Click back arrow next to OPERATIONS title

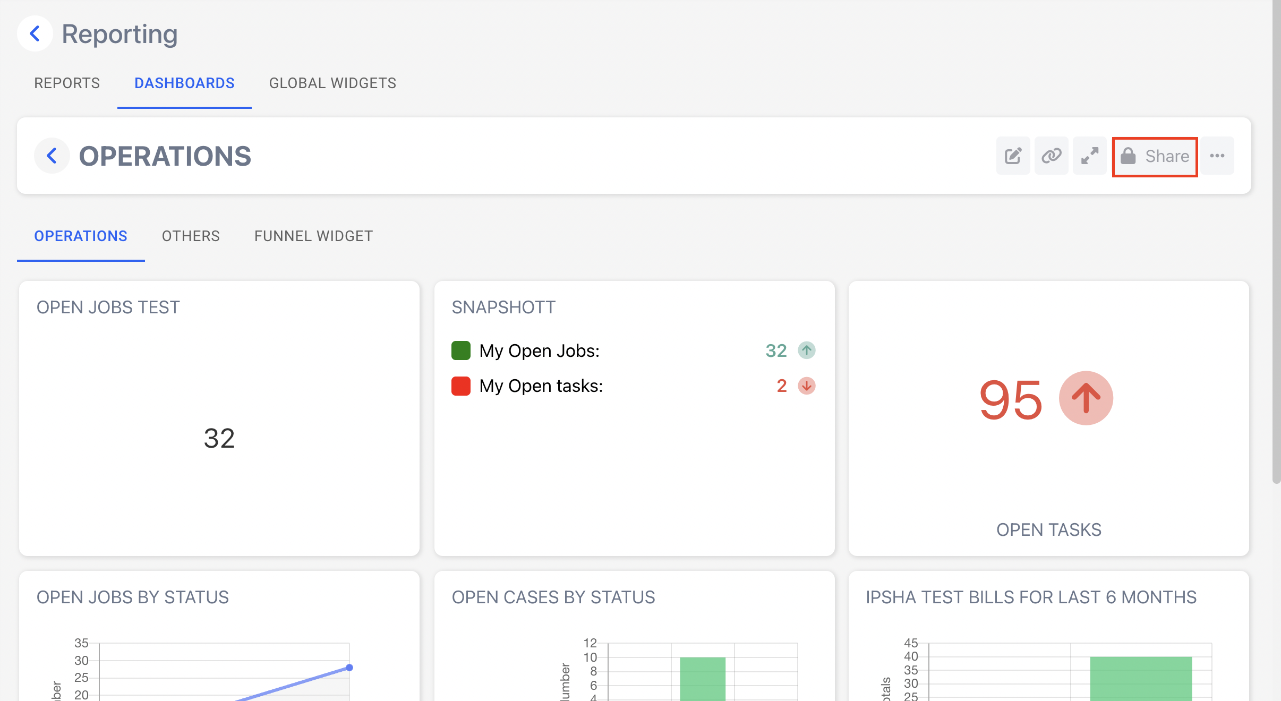(52, 156)
